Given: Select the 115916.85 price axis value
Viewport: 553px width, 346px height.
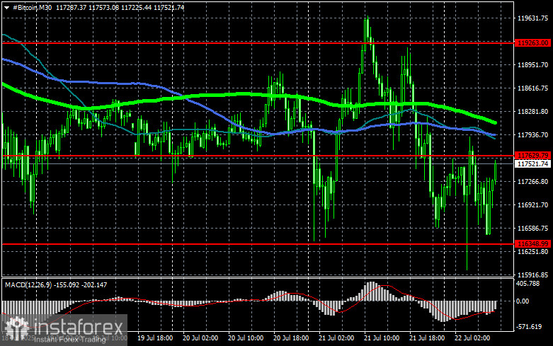Looking at the screenshot, I should (532, 275).
